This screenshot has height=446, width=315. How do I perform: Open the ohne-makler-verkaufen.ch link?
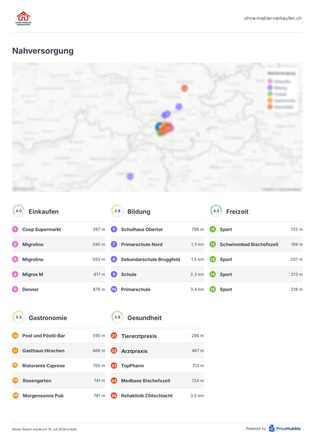tap(273, 18)
